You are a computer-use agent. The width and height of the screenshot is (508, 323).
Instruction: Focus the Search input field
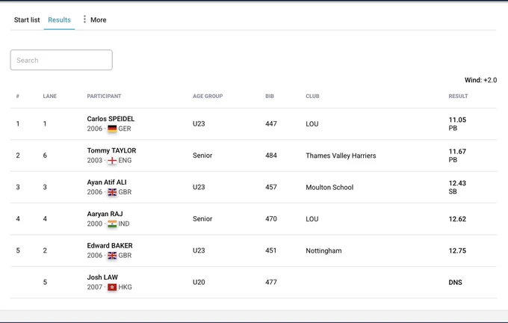pyautogui.click(x=61, y=60)
